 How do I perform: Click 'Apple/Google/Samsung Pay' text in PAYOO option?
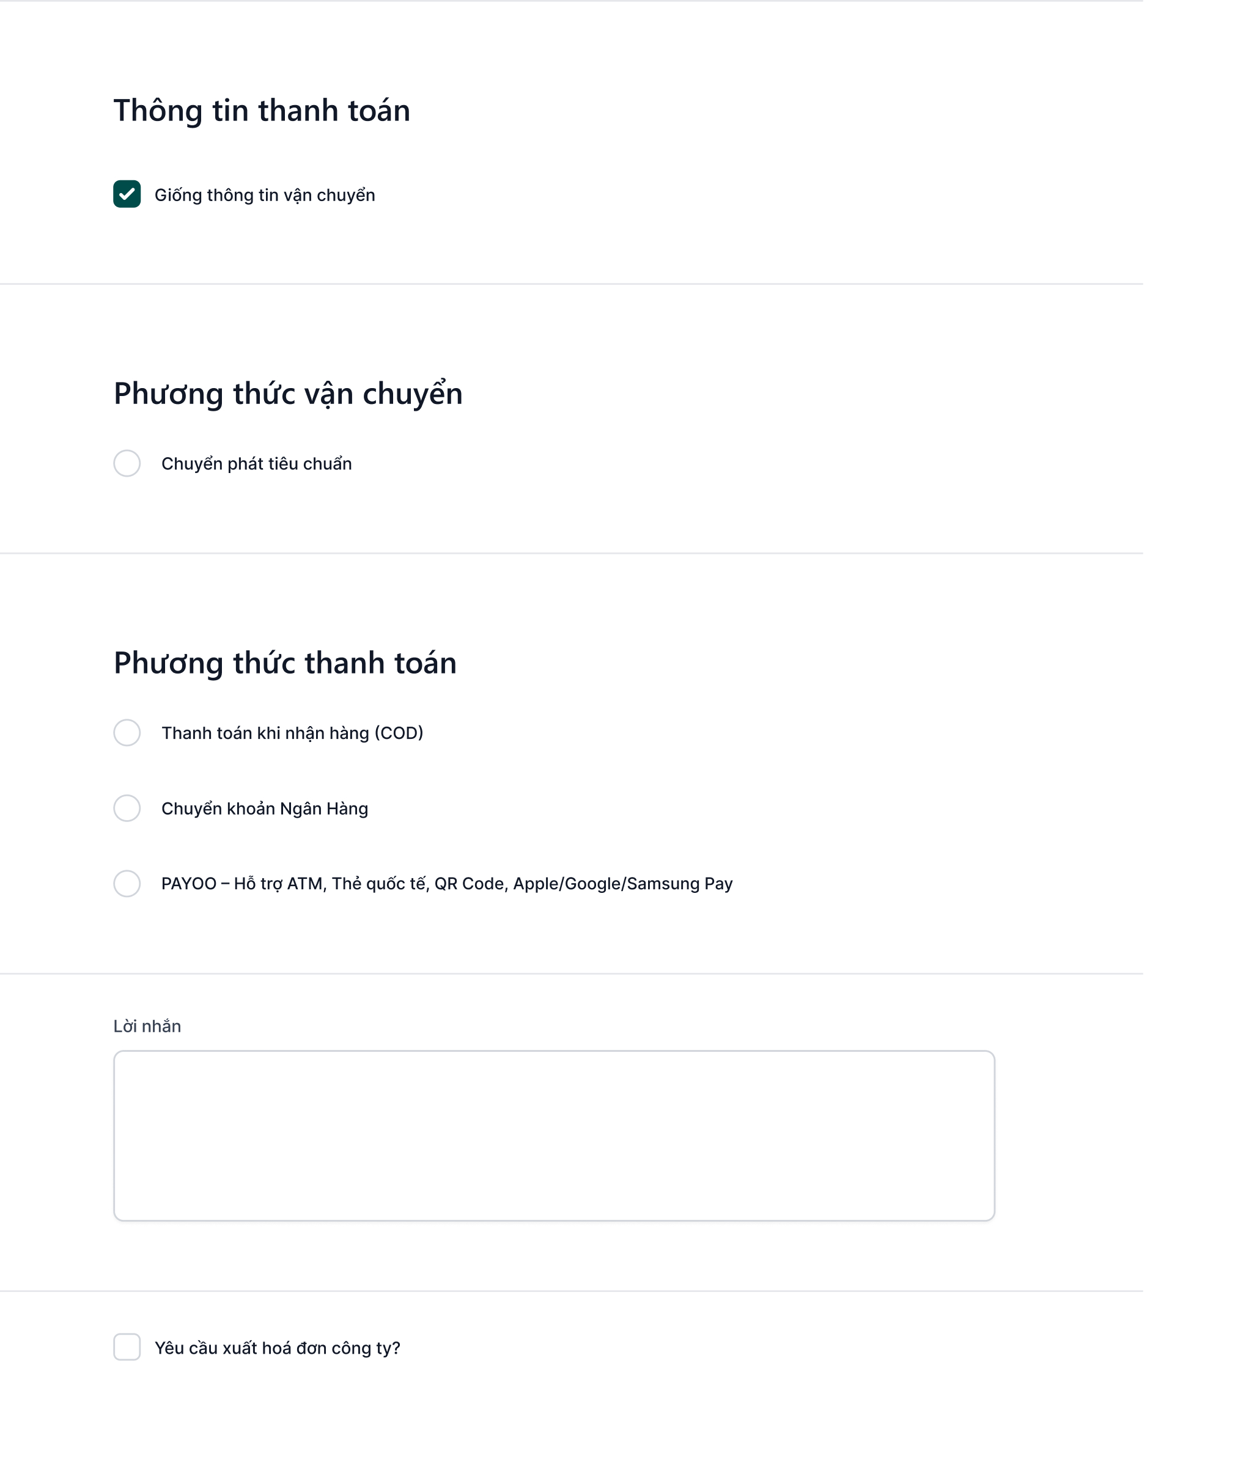[622, 884]
